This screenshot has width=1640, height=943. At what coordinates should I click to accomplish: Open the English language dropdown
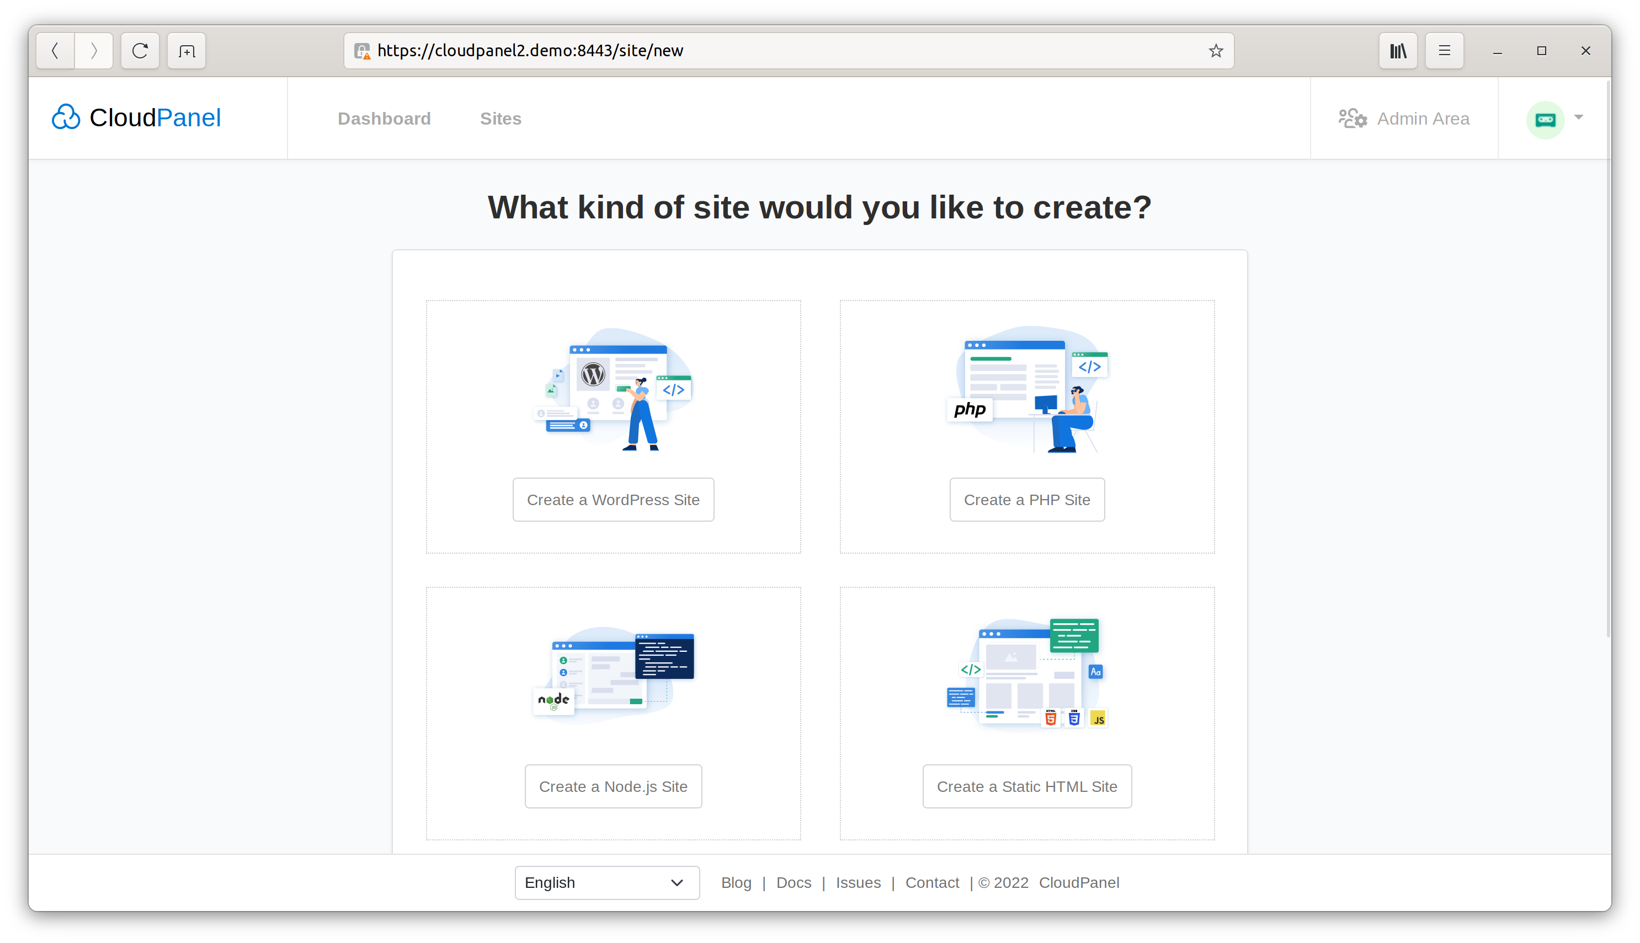[606, 882]
